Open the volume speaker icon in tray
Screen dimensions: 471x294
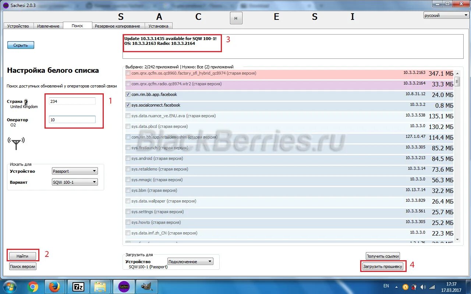(x=423, y=287)
